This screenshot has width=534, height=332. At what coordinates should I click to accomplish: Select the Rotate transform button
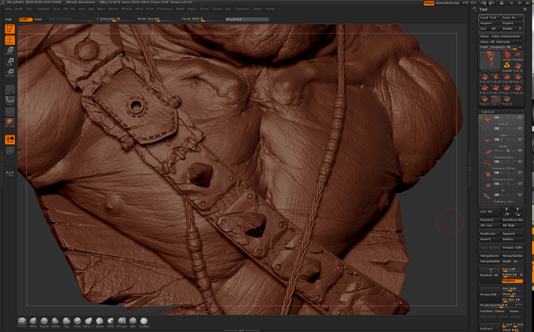(10, 73)
